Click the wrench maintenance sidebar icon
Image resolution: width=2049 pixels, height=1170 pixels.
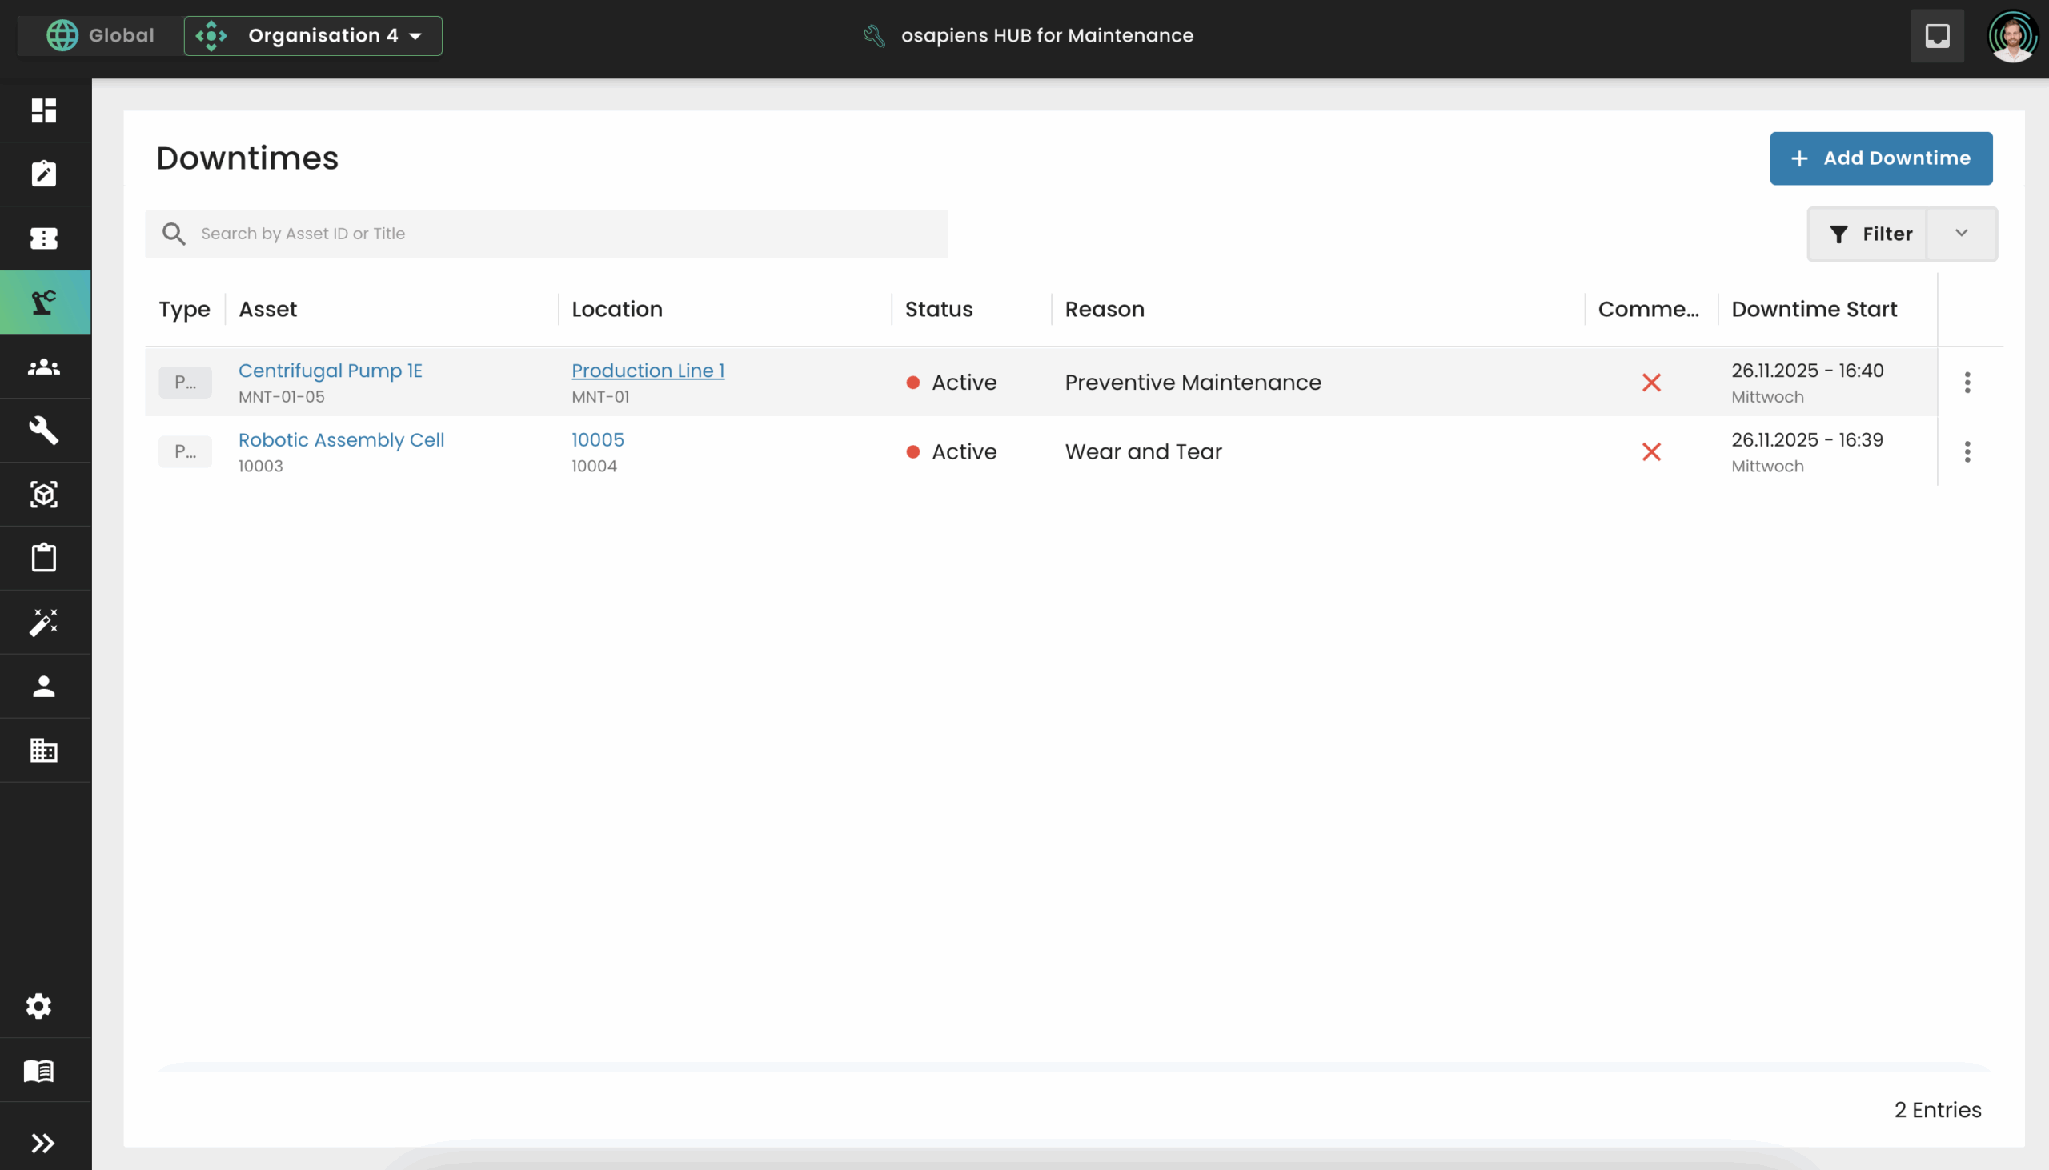[44, 430]
